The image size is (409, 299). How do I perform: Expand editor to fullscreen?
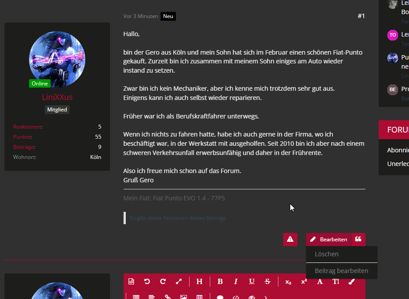[x=179, y=282]
